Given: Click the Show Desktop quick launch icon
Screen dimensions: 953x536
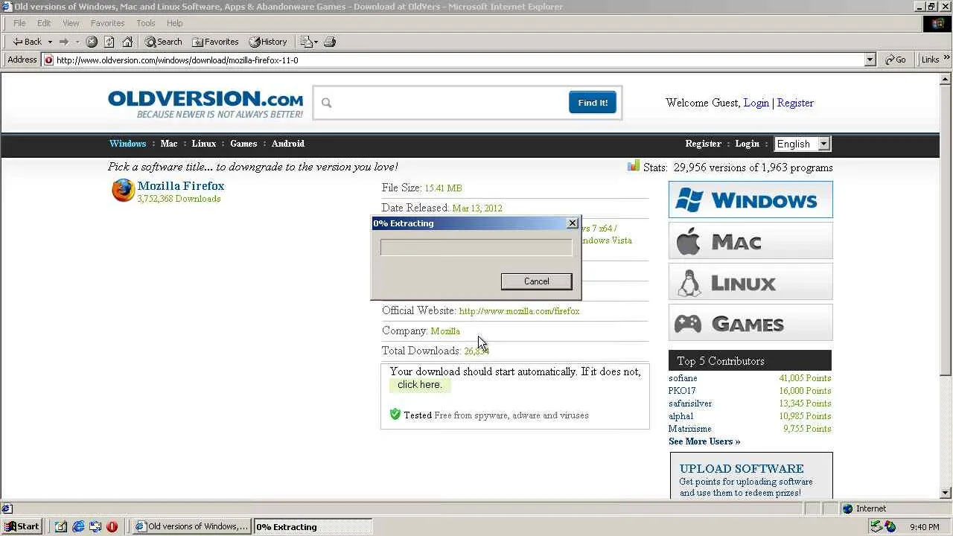Looking at the screenshot, I should tap(61, 526).
